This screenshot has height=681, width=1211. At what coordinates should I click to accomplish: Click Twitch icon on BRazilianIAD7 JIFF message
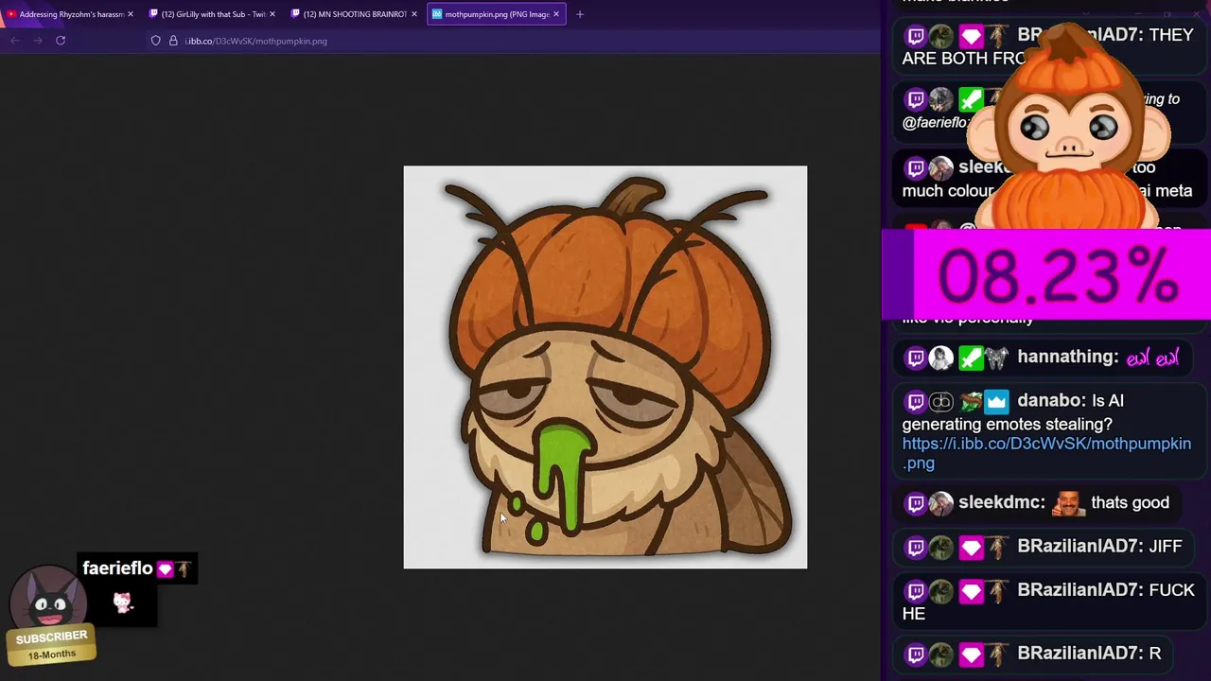click(916, 547)
